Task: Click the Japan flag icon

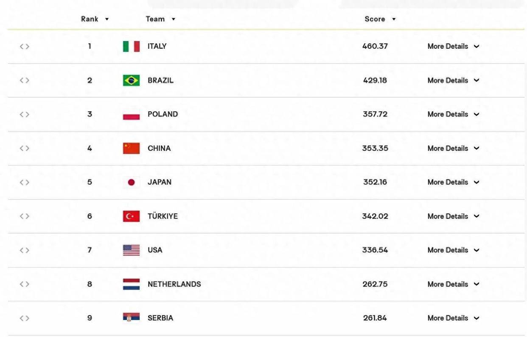Action: [131, 182]
